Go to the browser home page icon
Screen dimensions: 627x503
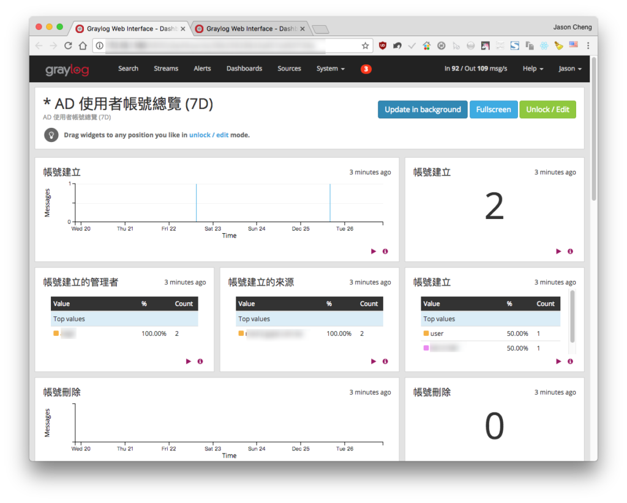tap(83, 45)
